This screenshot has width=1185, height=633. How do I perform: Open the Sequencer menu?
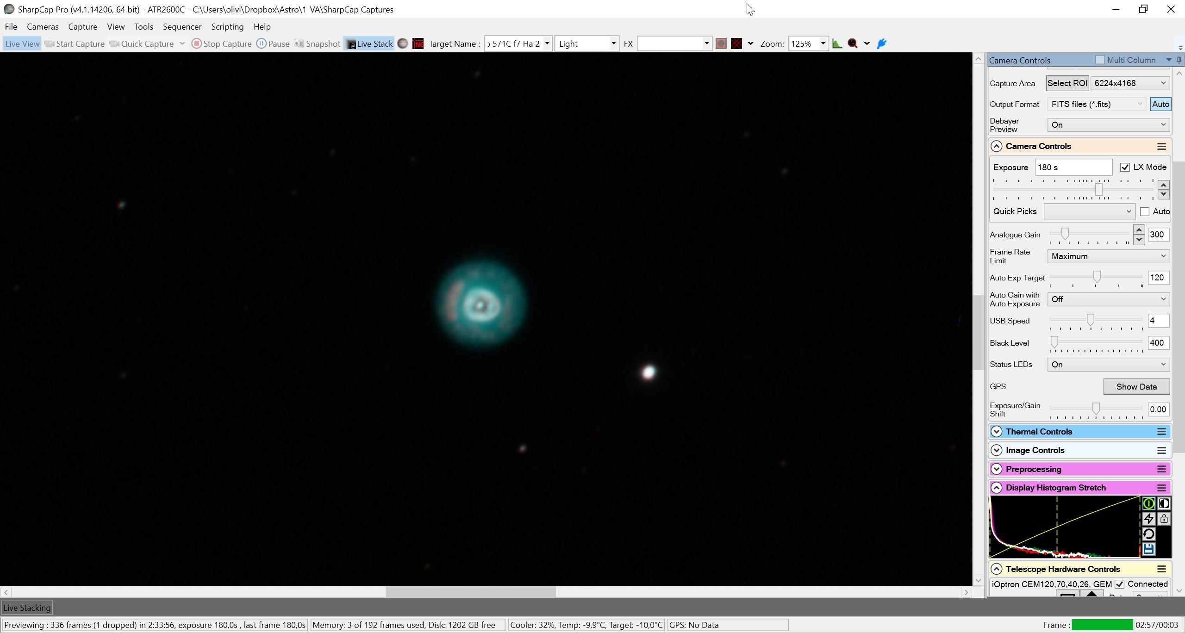pyautogui.click(x=182, y=26)
